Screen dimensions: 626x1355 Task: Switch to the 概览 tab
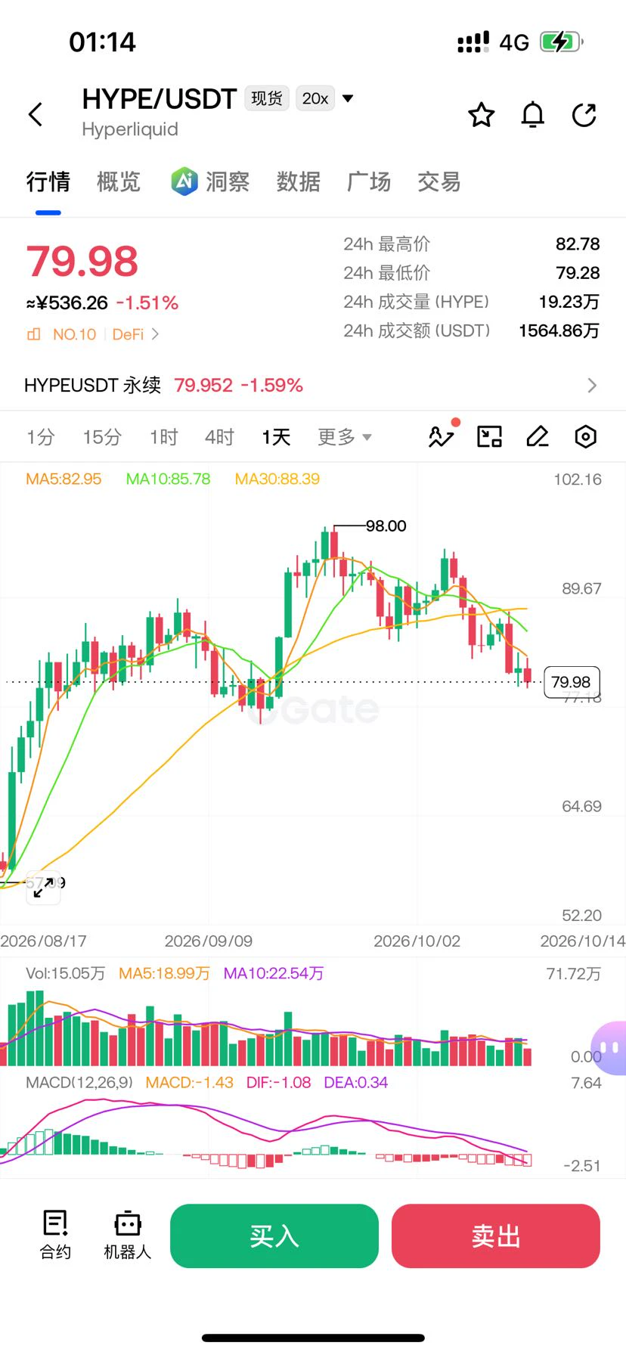click(x=119, y=181)
